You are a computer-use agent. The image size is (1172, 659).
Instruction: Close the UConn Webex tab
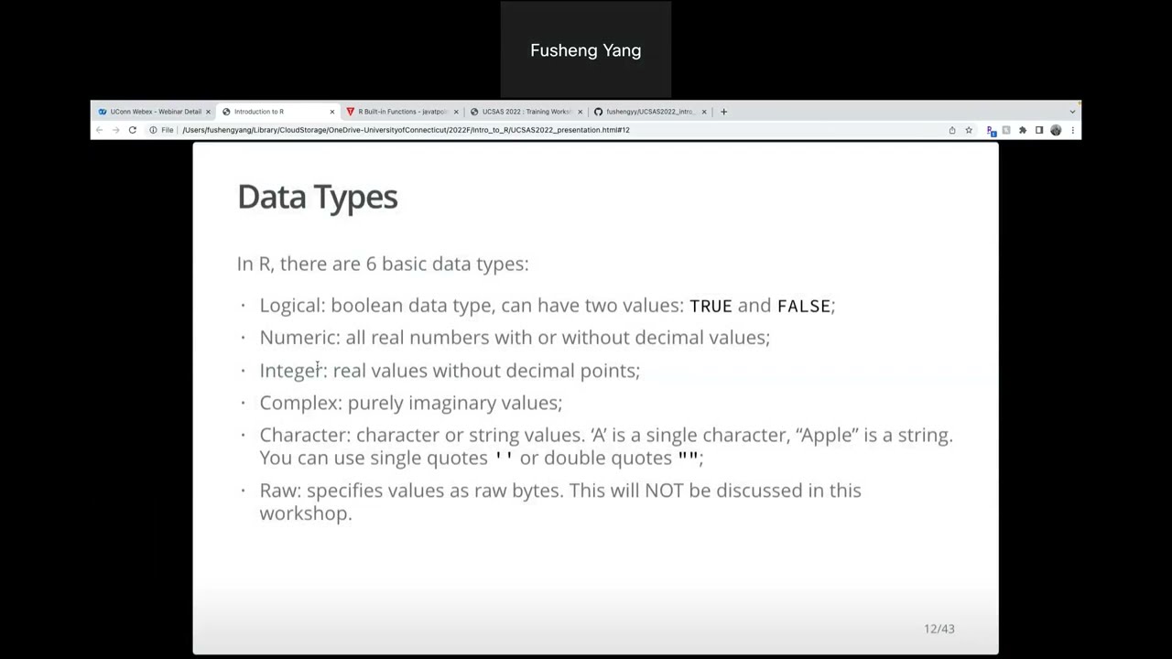pyautogui.click(x=208, y=112)
